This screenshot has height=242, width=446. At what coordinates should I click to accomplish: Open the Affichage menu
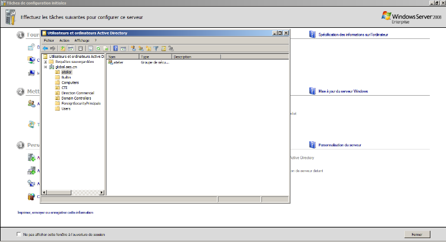pos(81,41)
